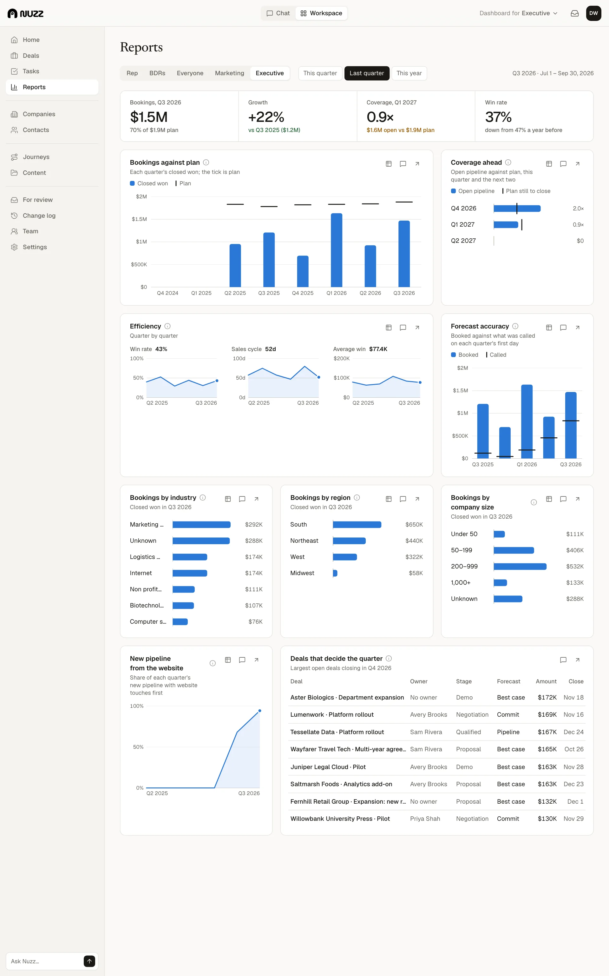
Task: Open Dashboard for Executive dropdown
Action: coord(518,13)
